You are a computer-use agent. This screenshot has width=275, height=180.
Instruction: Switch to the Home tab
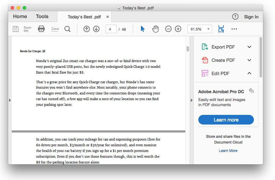(20, 17)
